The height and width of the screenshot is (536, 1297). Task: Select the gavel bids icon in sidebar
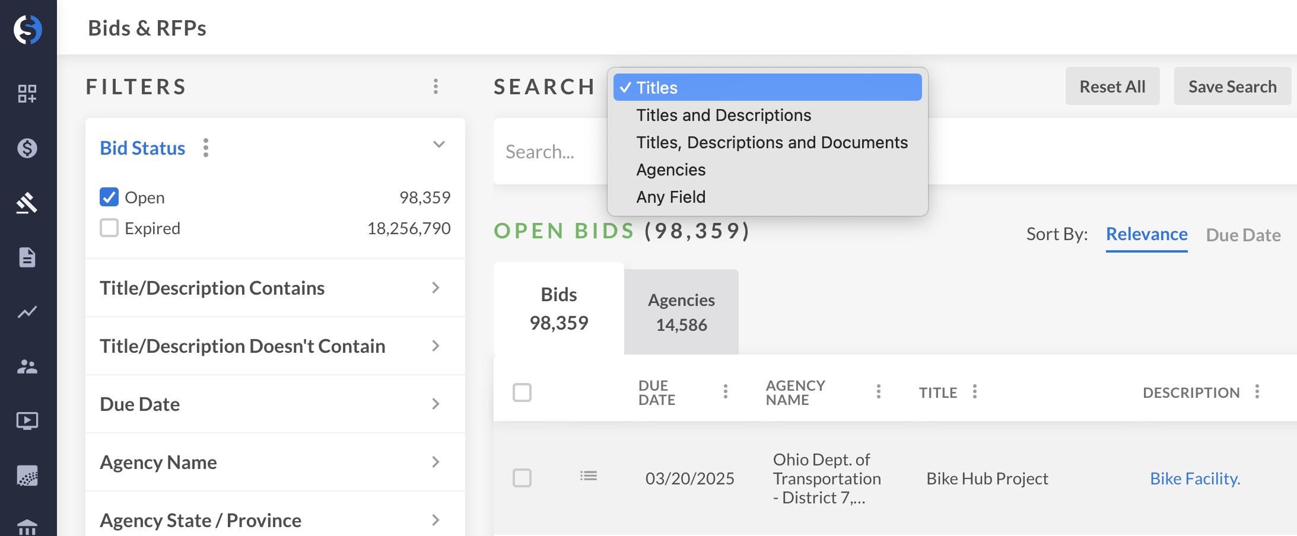(x=27, y=203)
